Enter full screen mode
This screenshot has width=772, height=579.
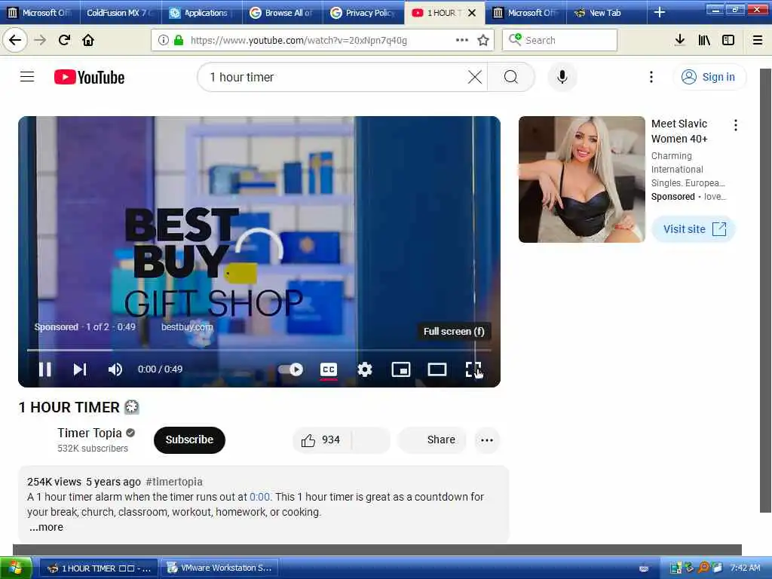click(x=473, y=369)
